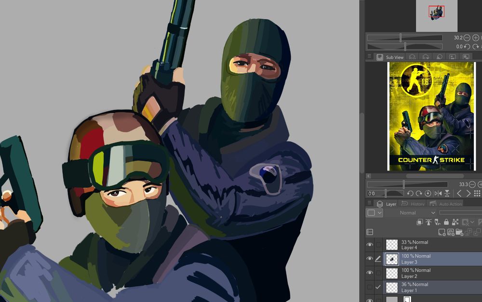Rotate Navigator view left using counterclockwise arrow
This screenshot has width=482, height=302.
click(467, 47)
